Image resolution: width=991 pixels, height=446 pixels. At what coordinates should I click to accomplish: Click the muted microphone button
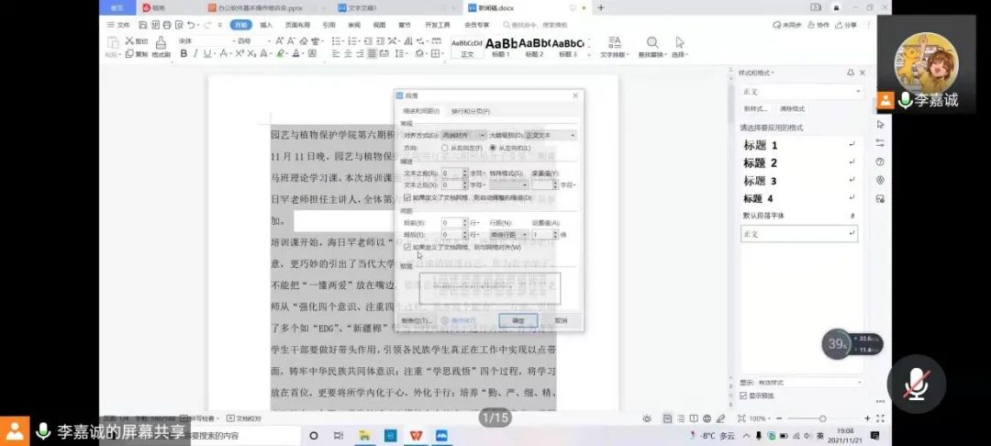[916, 385]
